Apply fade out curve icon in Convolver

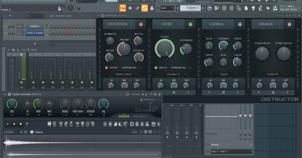[120, 124]
